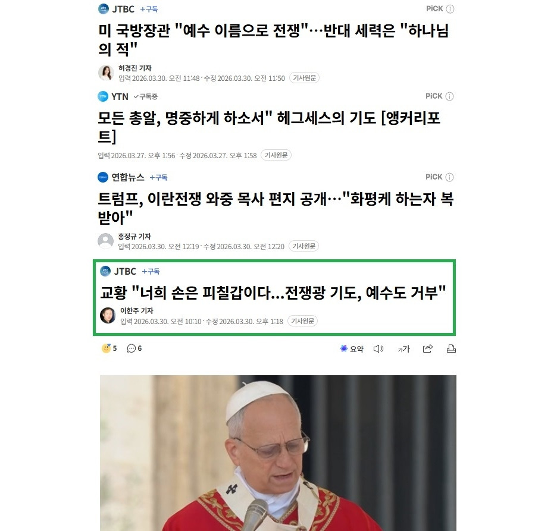The image size is (557, 531).
Task: Open the comments bubble icon showing 6
Action: pos(132,348)
